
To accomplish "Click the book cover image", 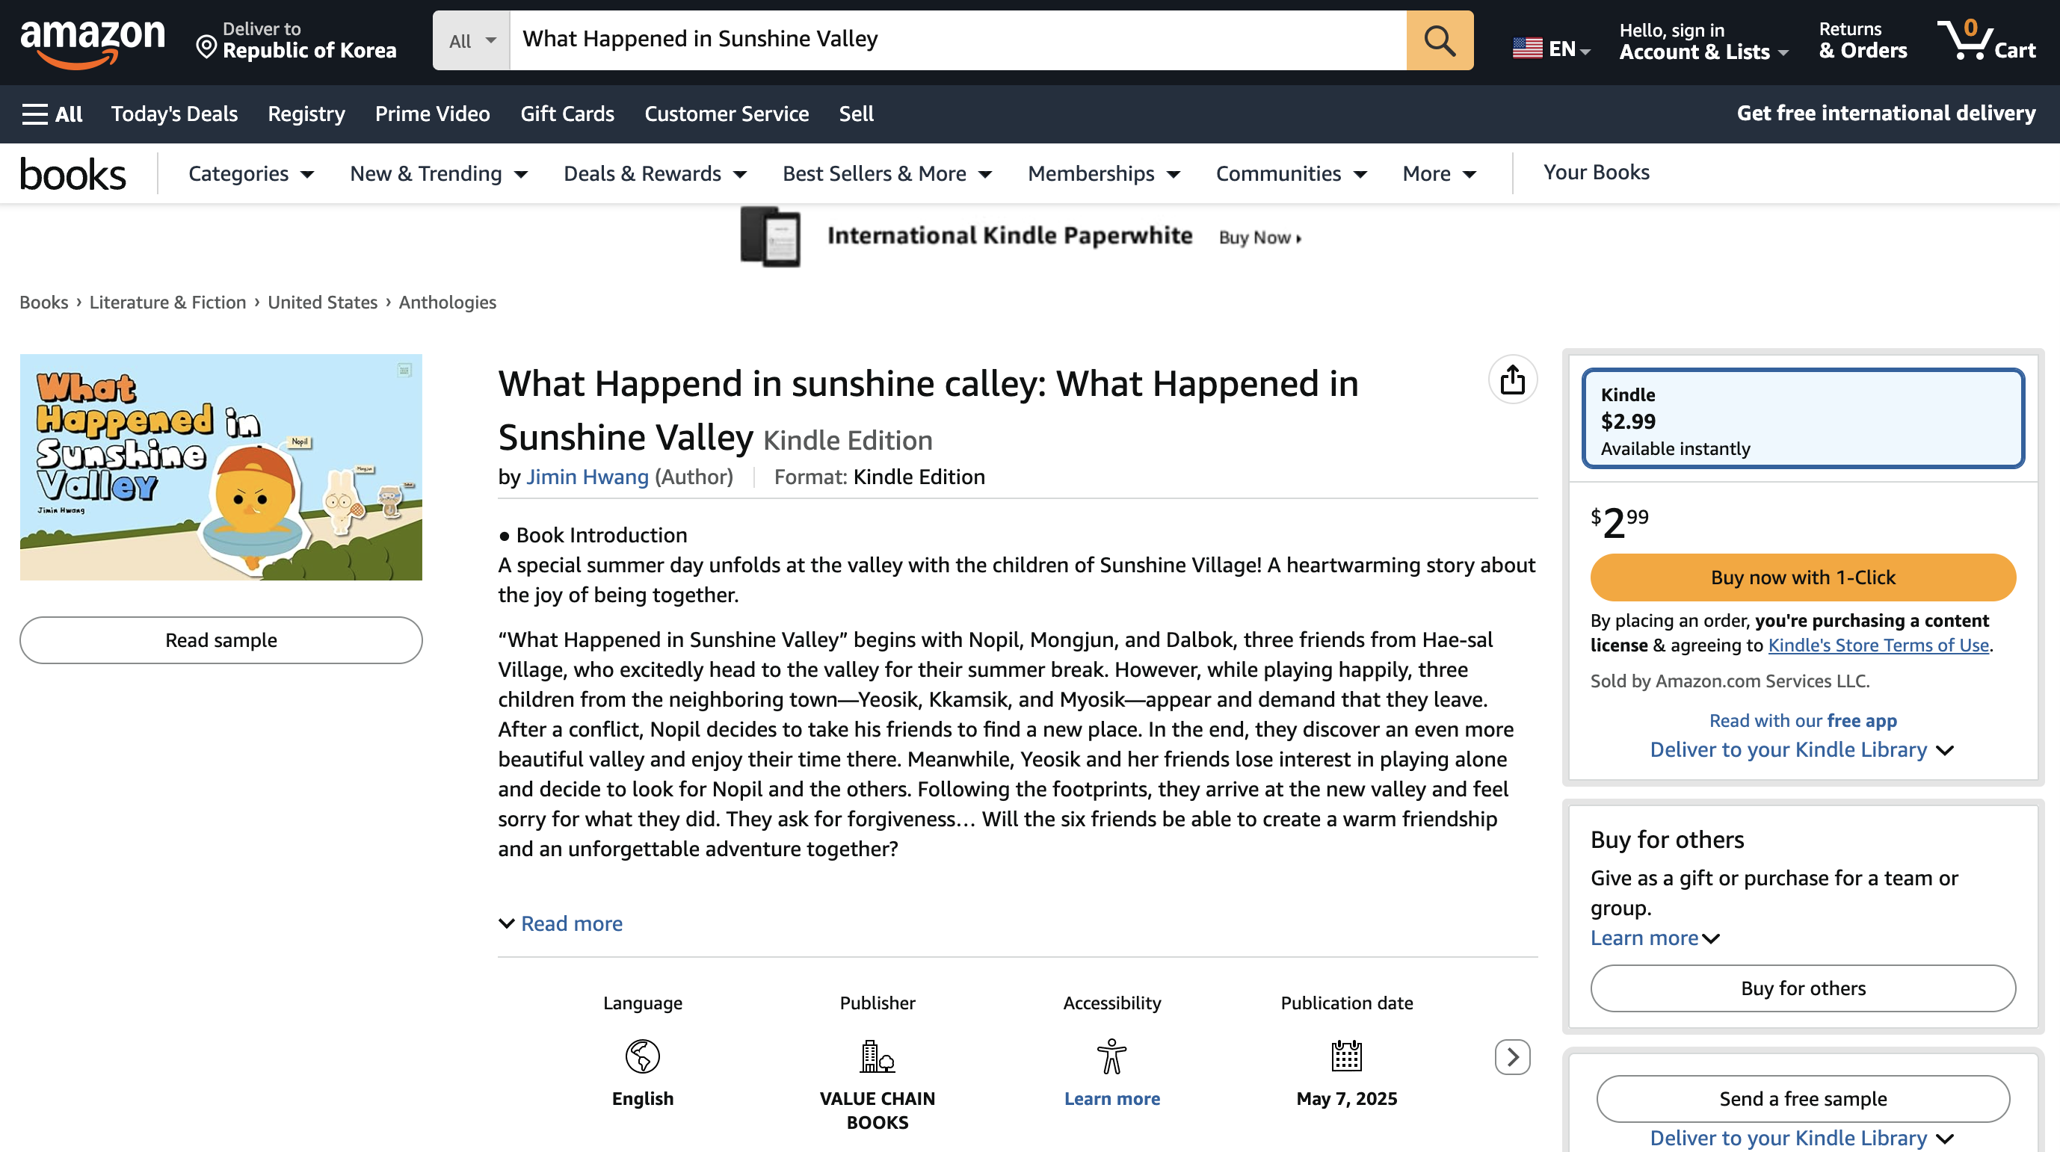I will click(221, 467).
